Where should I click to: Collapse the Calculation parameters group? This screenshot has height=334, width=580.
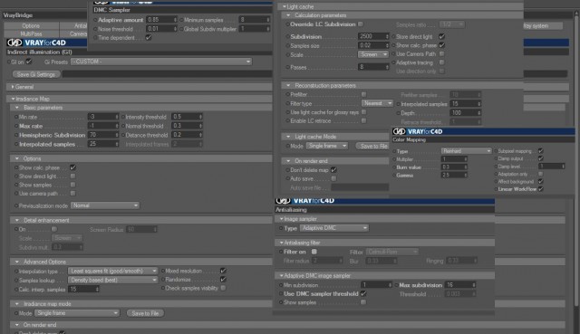[x=288, y=15]
